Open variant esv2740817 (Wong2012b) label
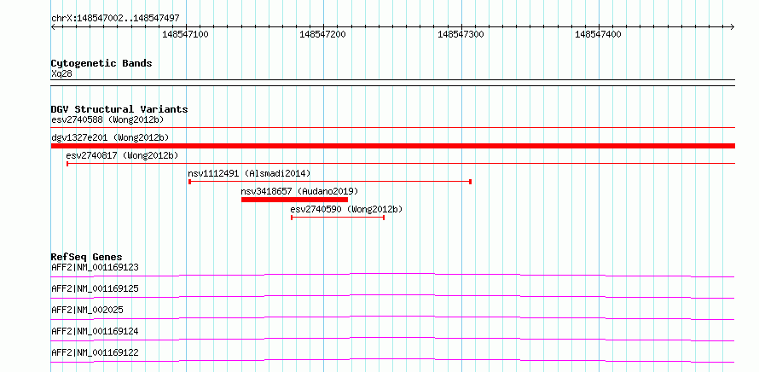The width and height of the screenshot is (759, 372). (122, 156)
